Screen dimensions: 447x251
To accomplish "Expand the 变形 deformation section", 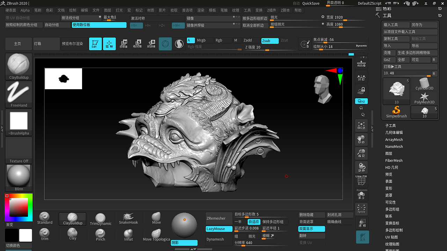I will 389,188.
